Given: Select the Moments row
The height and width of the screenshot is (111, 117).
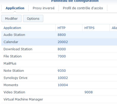Looking at the screenshot, I should pyautogui.click(x=59, y=85).
